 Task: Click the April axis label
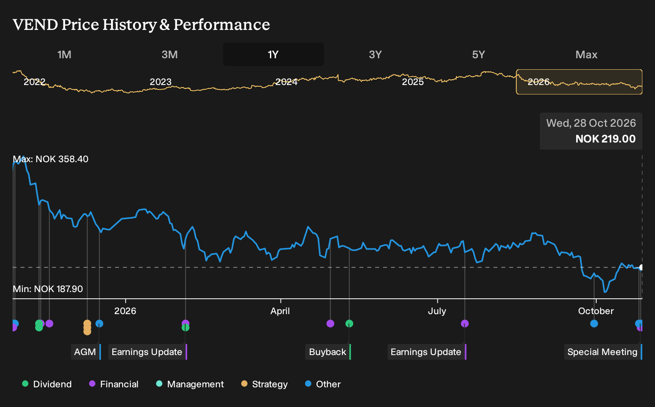[280, 311]
